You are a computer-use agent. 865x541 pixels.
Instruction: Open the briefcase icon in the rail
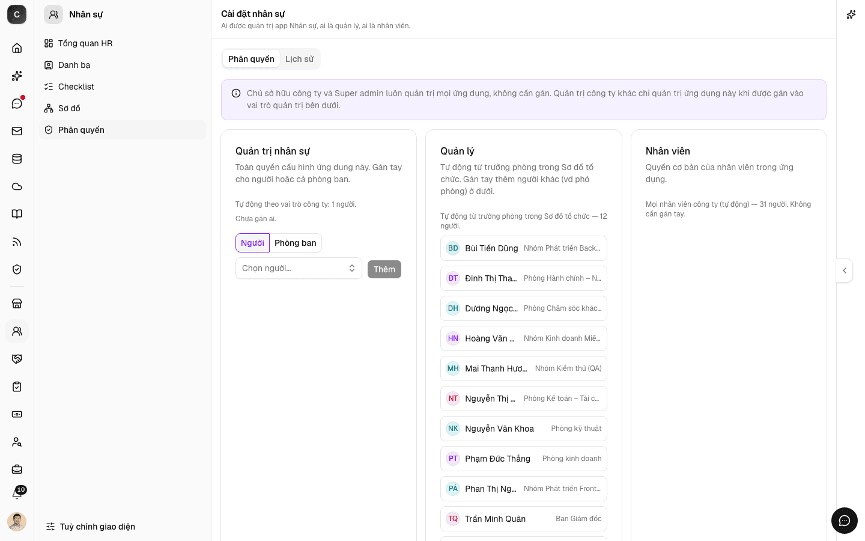point(17,469)
